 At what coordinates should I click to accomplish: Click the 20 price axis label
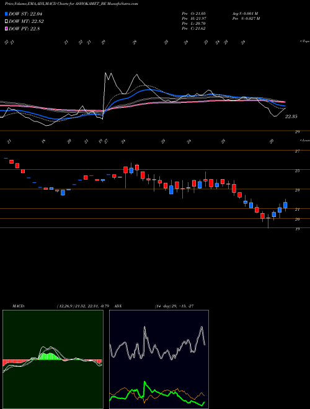tap(297, 219)
